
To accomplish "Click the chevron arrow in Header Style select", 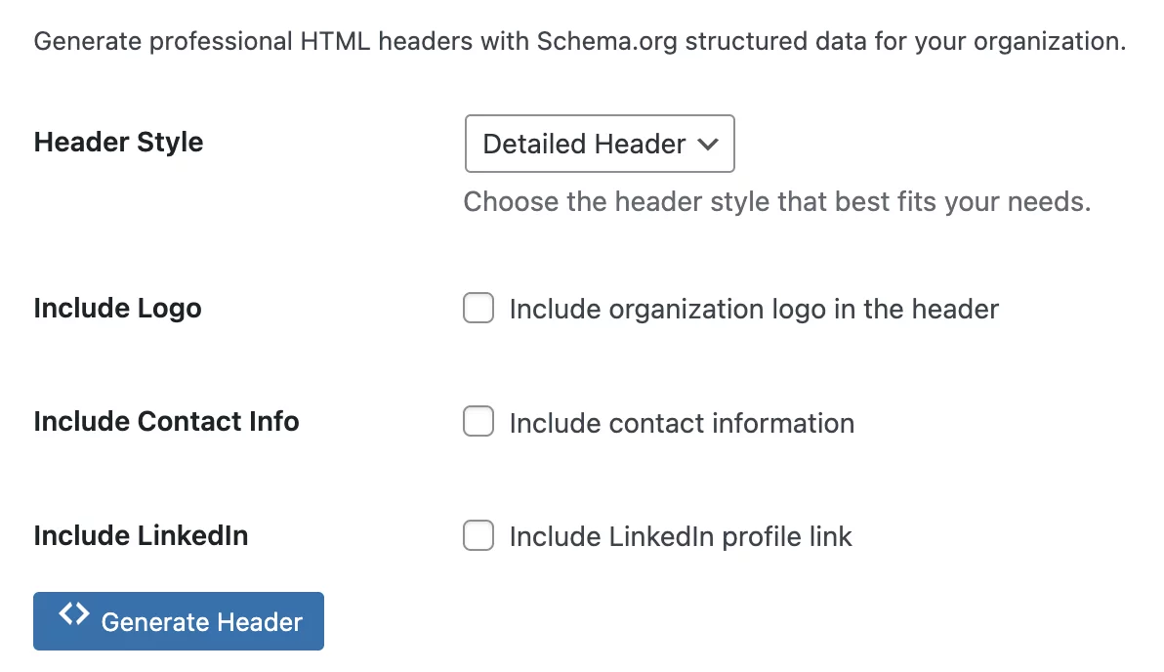I will (708, 145).
